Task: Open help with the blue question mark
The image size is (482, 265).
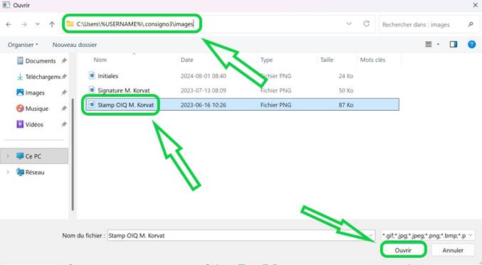Action: click(x=472, y=45)
